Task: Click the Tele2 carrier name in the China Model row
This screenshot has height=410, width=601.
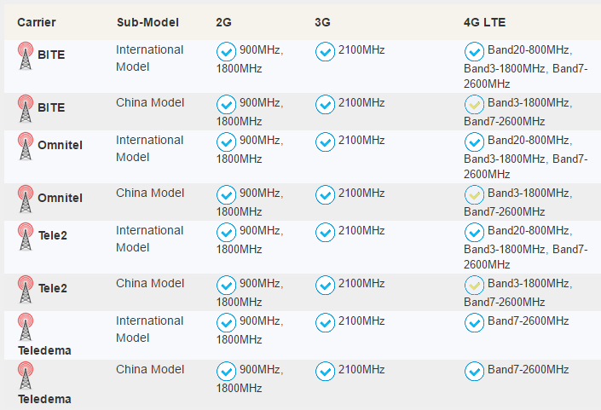Action: click(53, 288)
